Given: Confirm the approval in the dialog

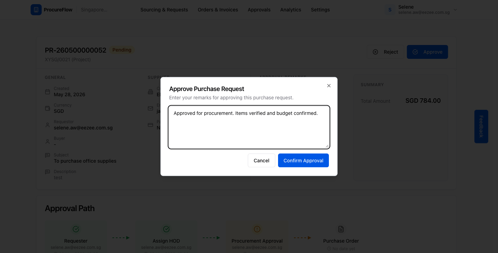Looking at the screenshot, I should click(303, 161).
